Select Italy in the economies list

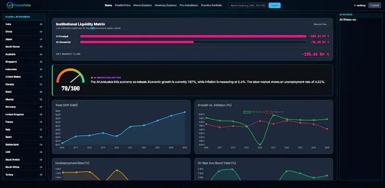tap(24, 130)
